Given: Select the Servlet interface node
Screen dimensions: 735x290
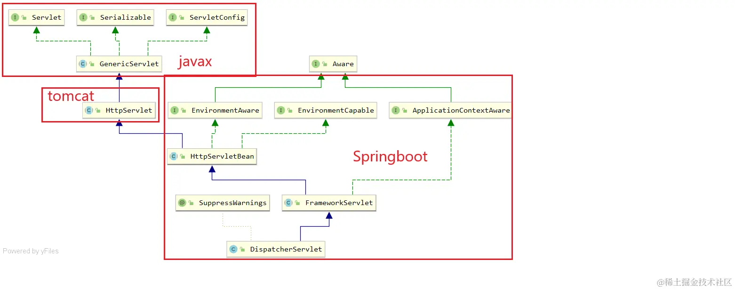Looking at the screenshot, I should point(36,17).
